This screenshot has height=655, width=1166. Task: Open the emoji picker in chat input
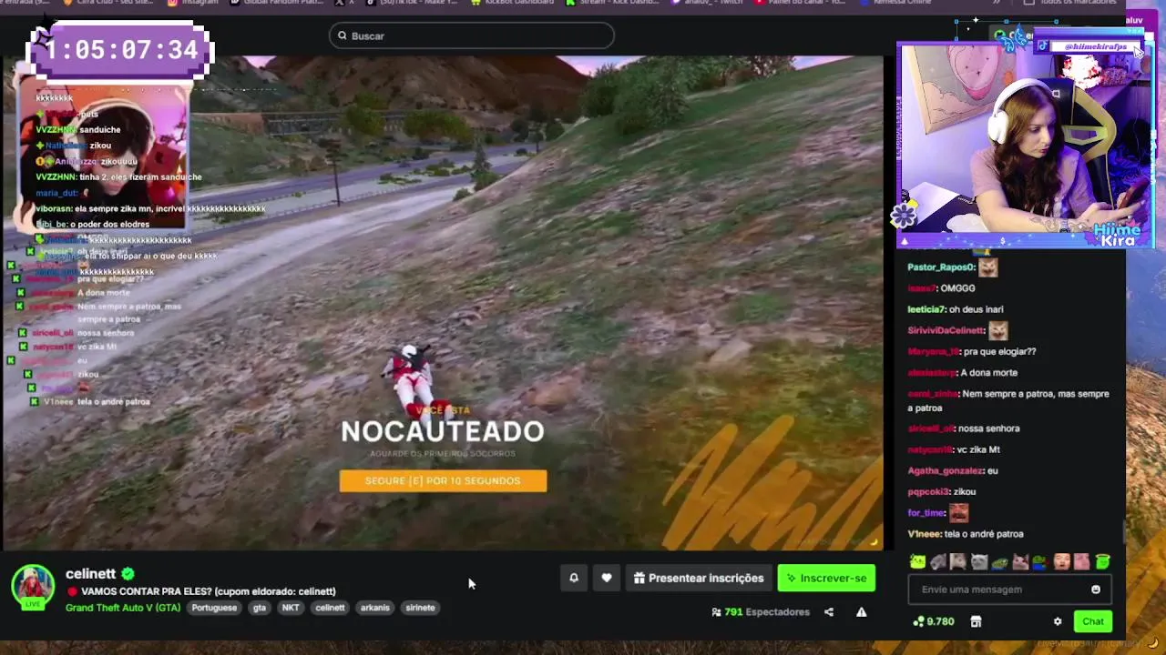(x=1096, y=589)
